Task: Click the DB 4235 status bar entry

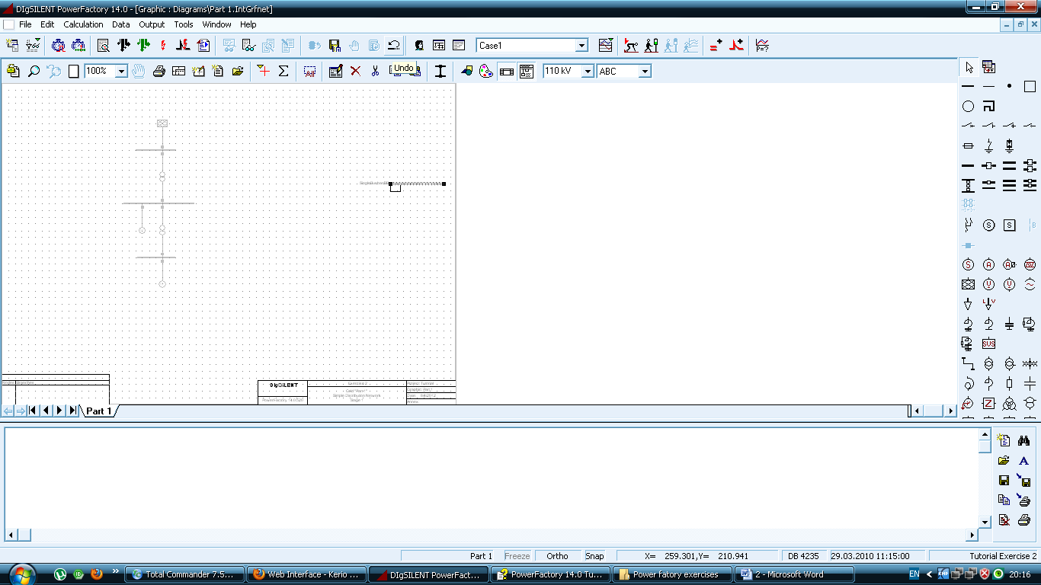Action: [803, 556]
